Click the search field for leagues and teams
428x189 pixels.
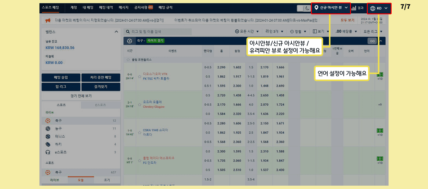tap(158, 32)
